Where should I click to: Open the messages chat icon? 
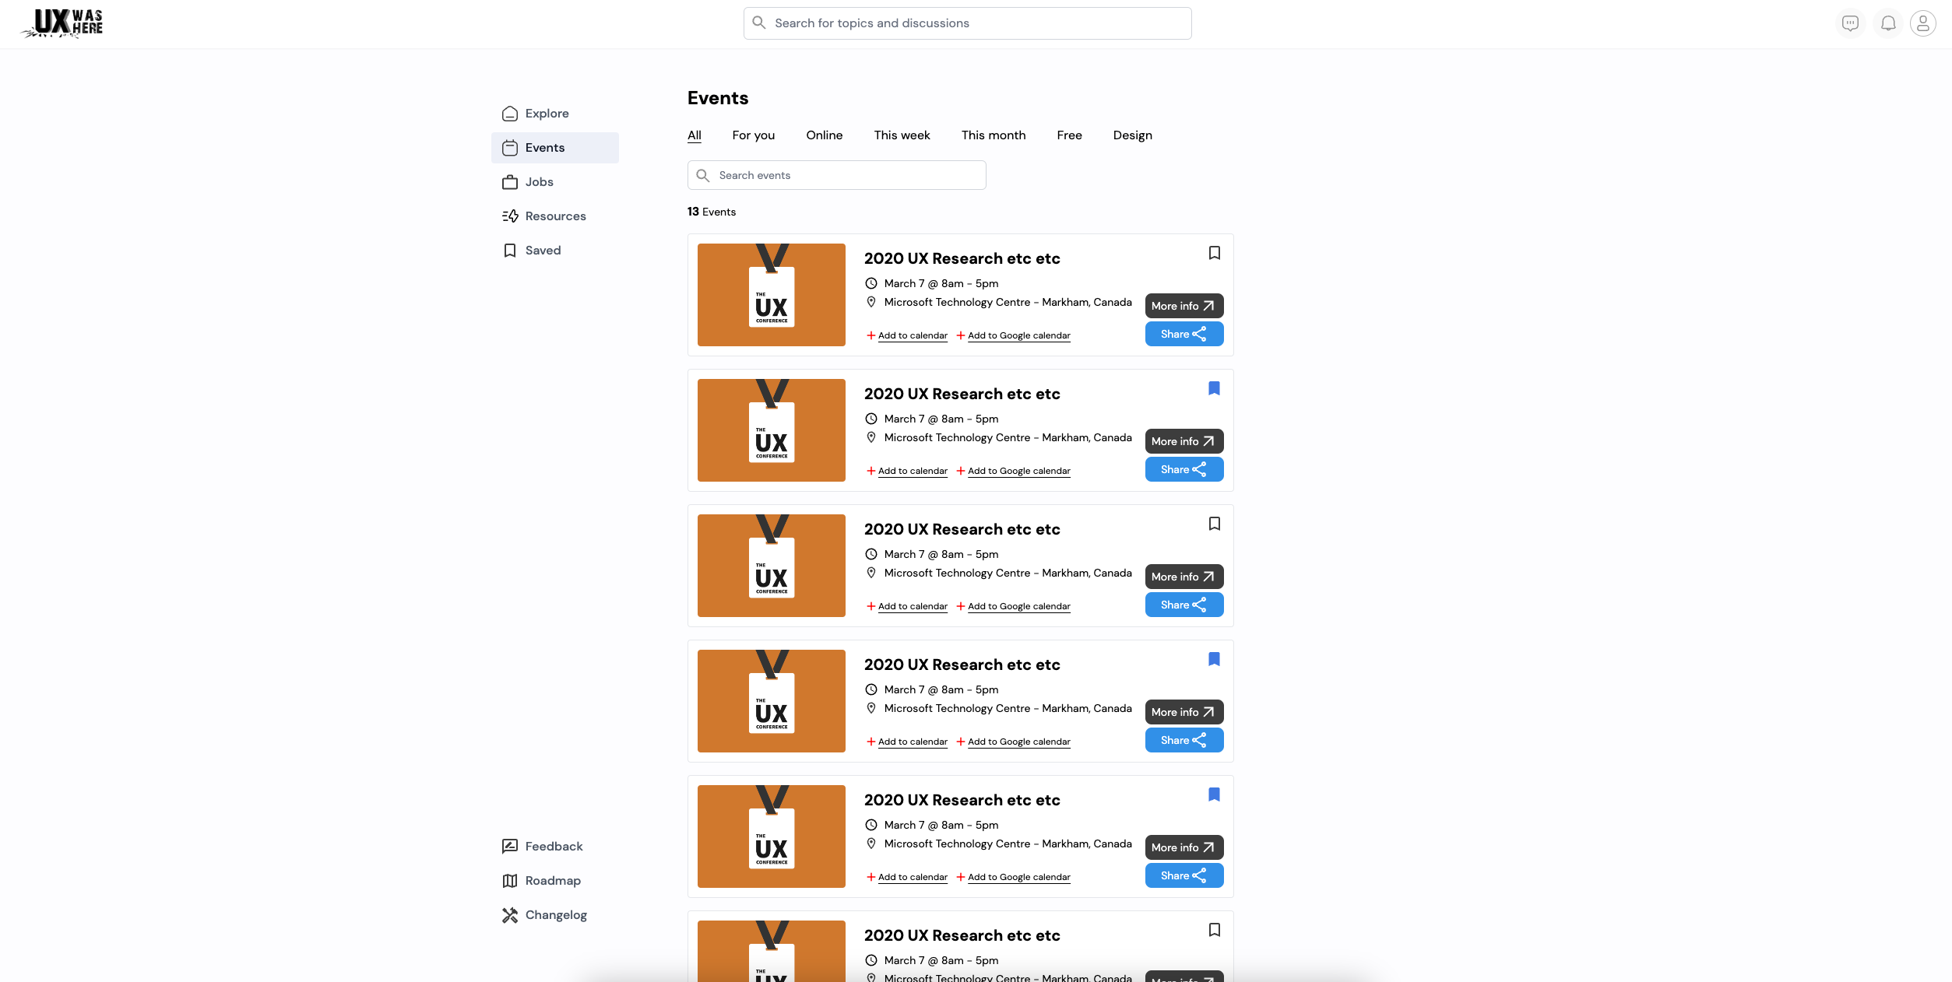click(x=1851, y=23)
